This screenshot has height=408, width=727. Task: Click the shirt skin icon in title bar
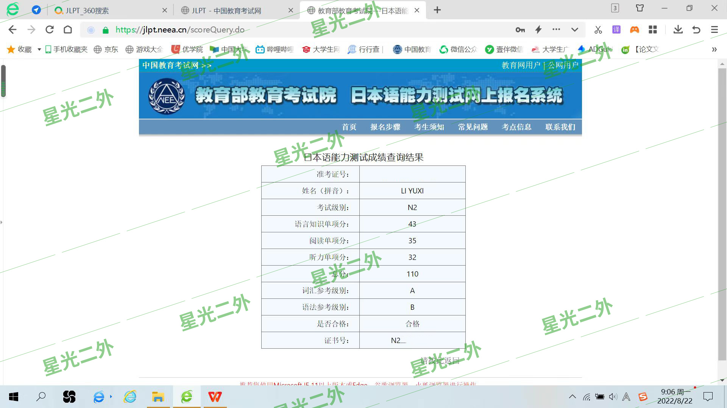640,8
